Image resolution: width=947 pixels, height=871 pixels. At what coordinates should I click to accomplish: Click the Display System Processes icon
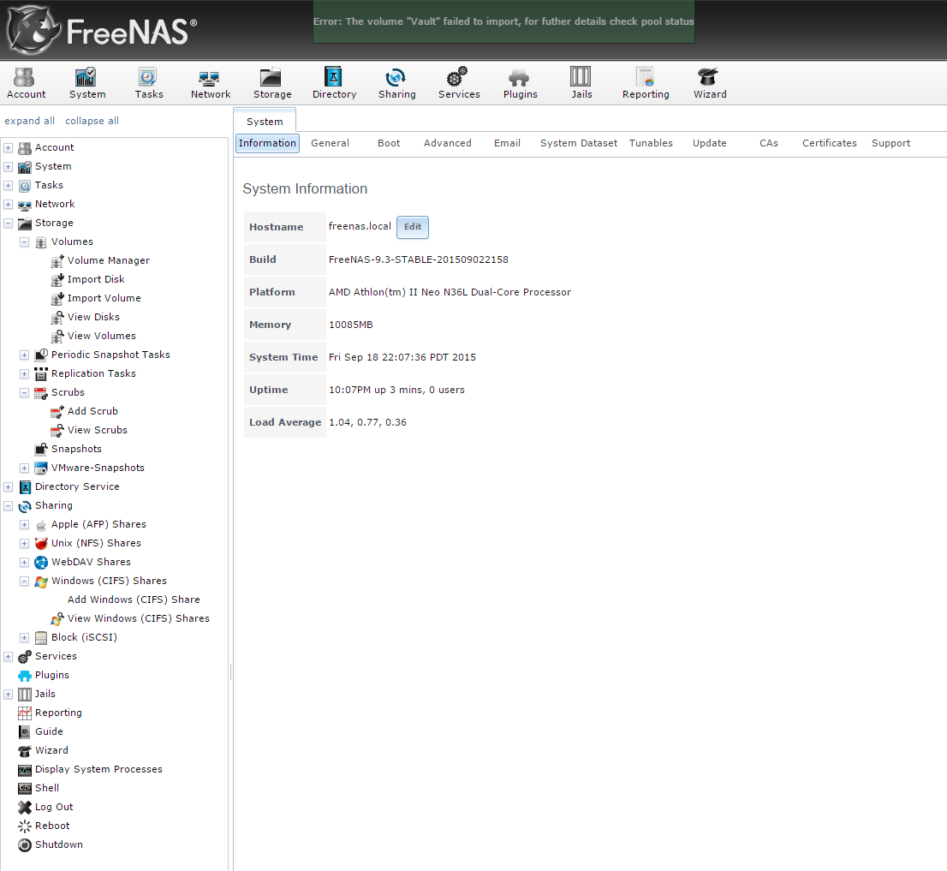point(25,770)
